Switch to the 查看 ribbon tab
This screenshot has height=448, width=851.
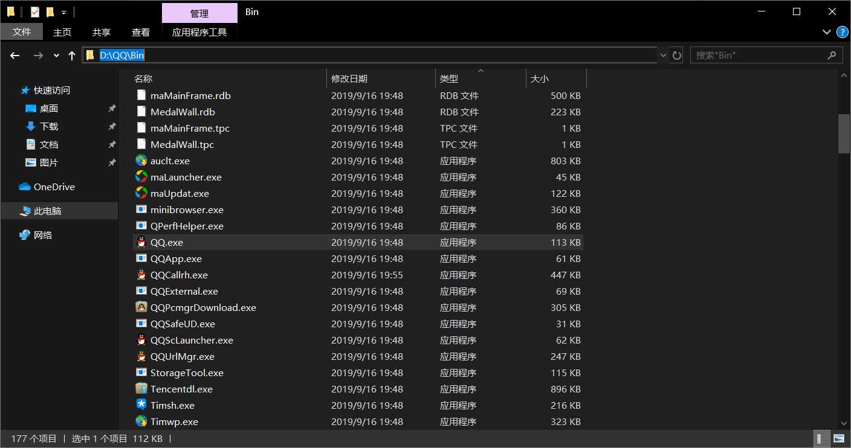(x=141, y=32)
